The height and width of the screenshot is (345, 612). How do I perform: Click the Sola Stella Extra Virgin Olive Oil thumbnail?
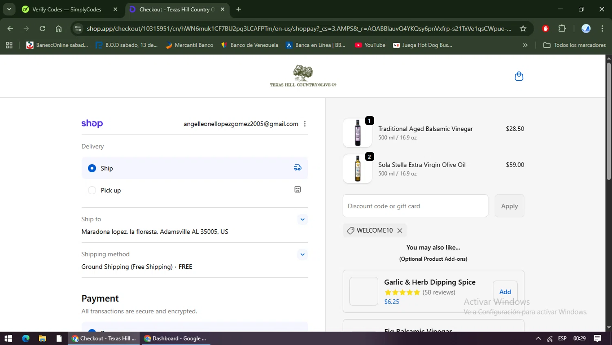click(357, 169)
